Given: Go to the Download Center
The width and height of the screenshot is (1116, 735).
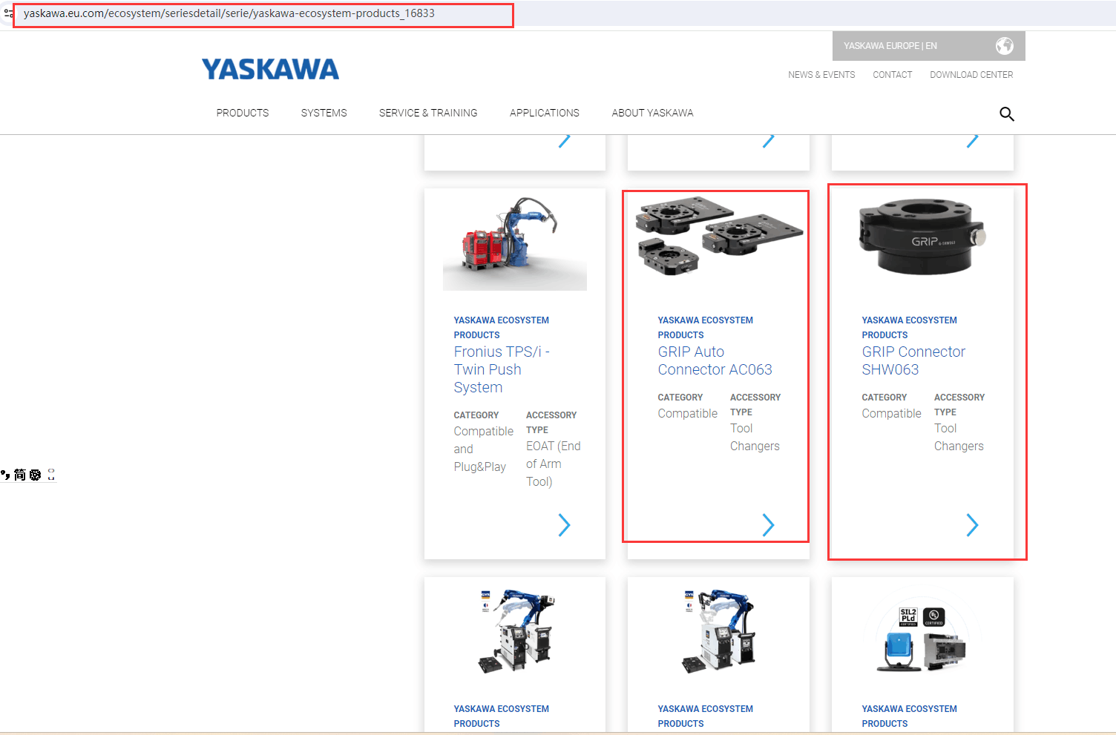Looking at the screenshot, I should coord(971,75).
